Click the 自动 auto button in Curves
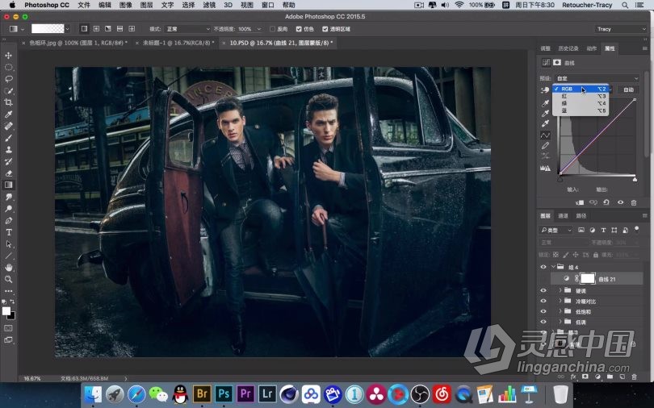Image resolution: width=654 pixels, height=408 pixels. [628, 90]
